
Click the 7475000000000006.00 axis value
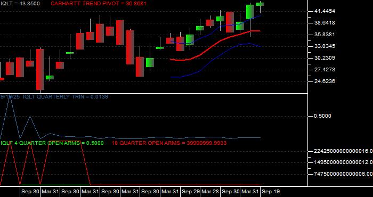pos(343,174)
